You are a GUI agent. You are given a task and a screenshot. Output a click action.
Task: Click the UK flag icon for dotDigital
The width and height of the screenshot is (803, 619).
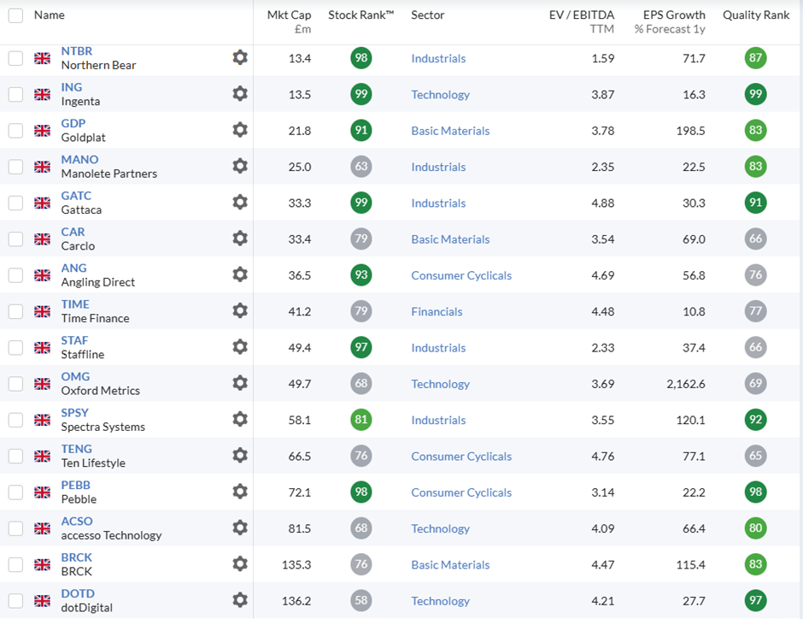[43, 600]
